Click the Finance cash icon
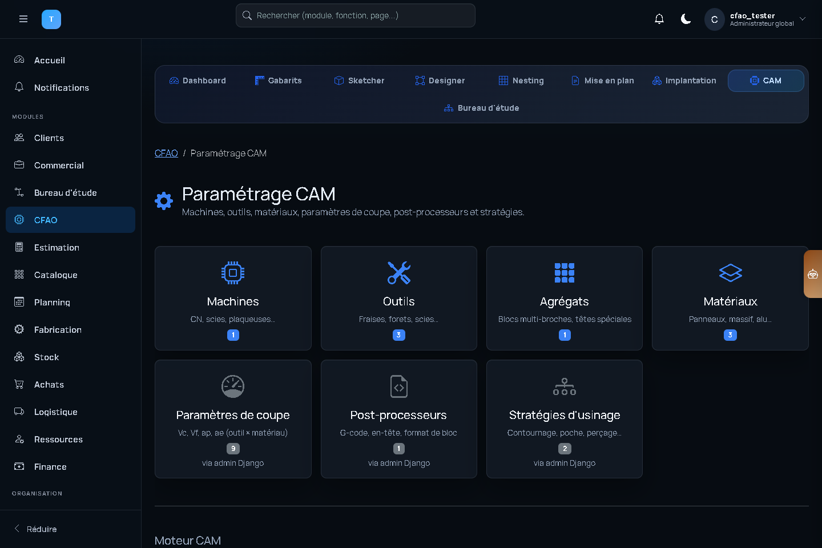 pos(19,466)
